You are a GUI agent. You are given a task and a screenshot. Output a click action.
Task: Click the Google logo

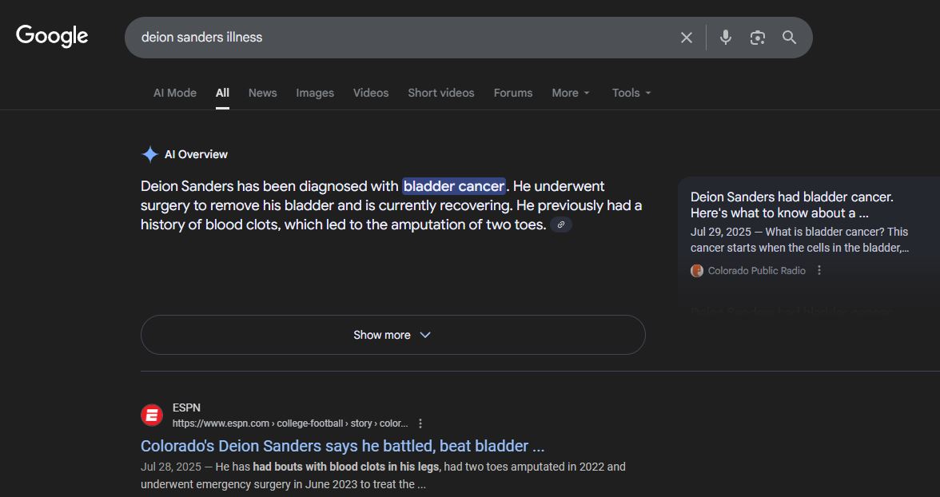[x=52, y=37]
